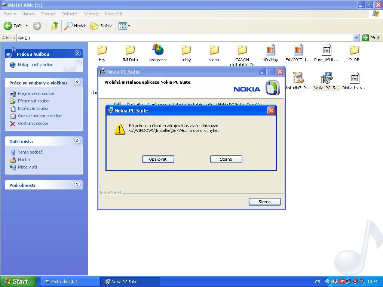Open the Nástroje menu

[x=91, y=14]
